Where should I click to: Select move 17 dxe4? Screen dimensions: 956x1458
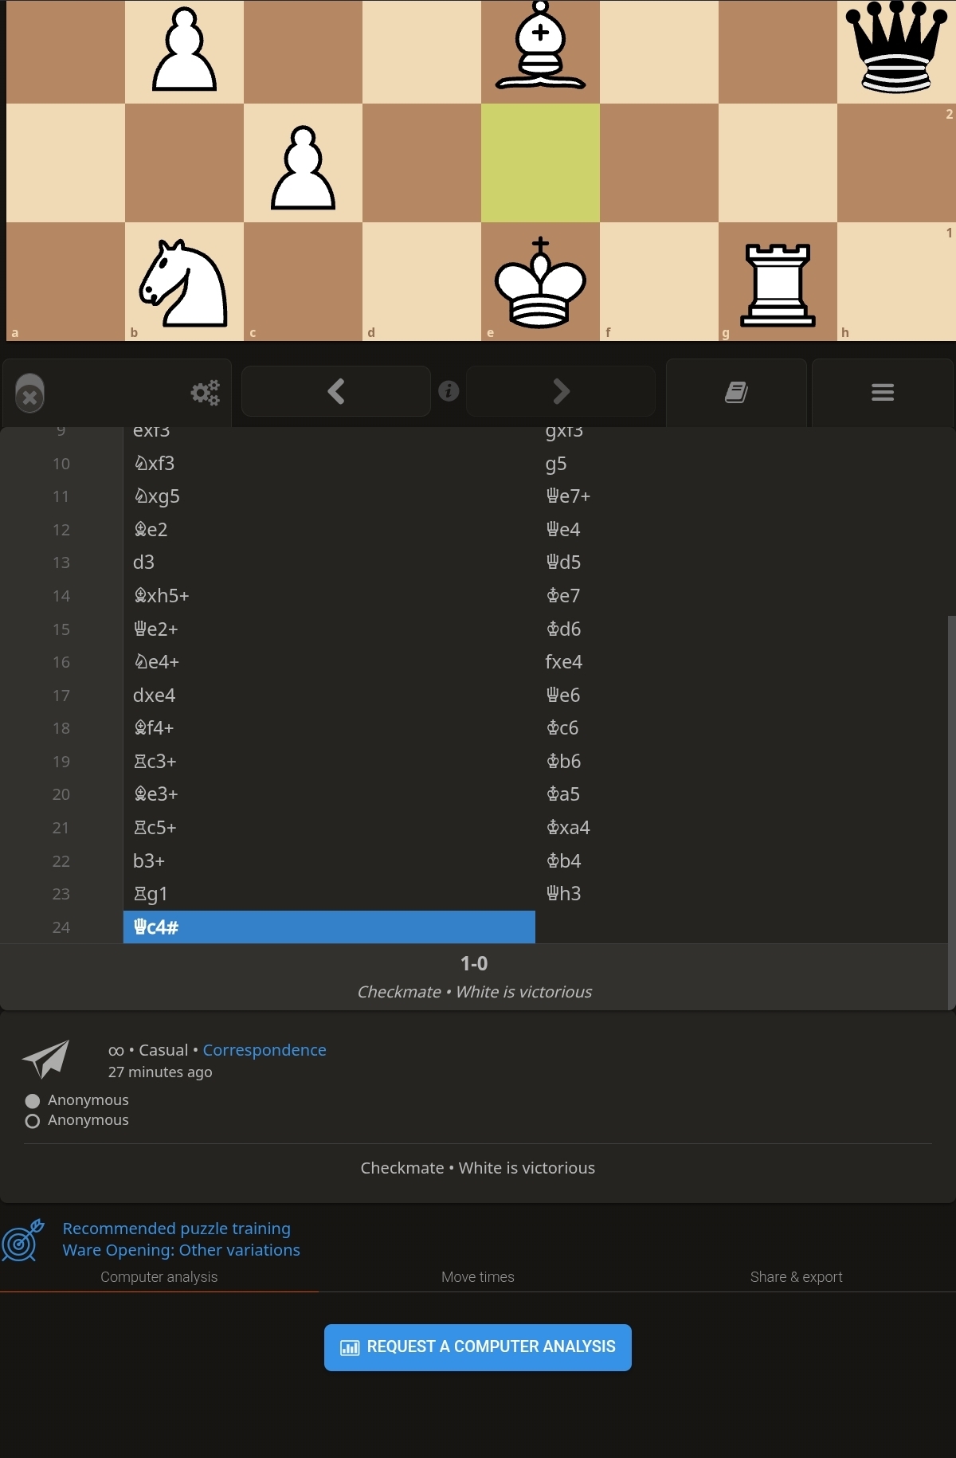click(329, 695)
